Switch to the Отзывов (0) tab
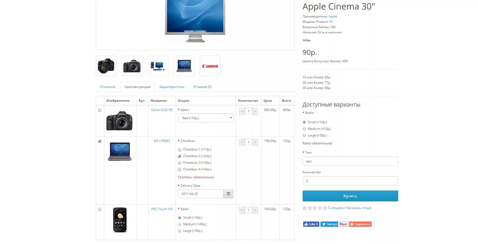The height and width of the screenshot is (244, 478). tap(202, 87)
